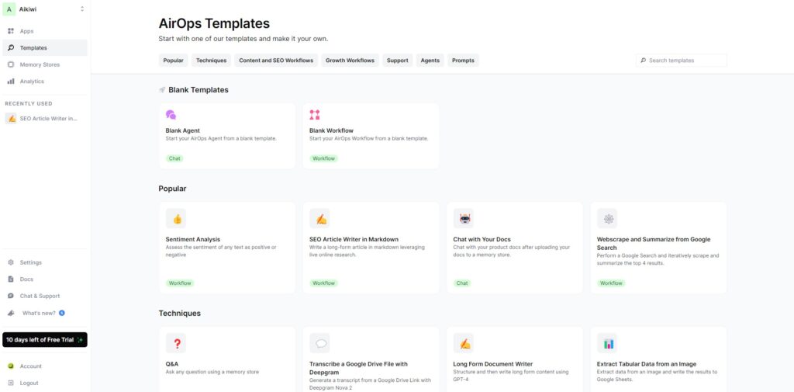Click the Long Form Document Writer icon
794x392 pixels.
click(x=464, y=343)
